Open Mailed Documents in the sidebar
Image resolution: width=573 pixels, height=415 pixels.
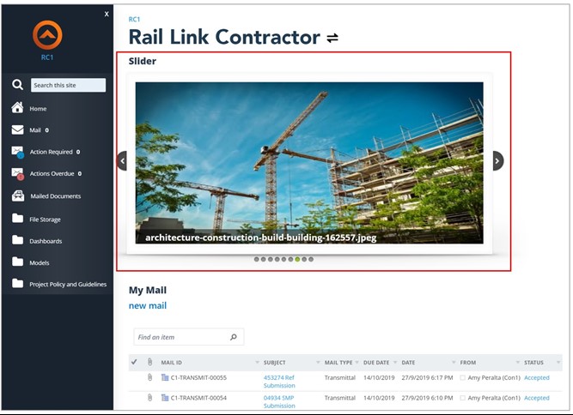(x=56, y=196)
